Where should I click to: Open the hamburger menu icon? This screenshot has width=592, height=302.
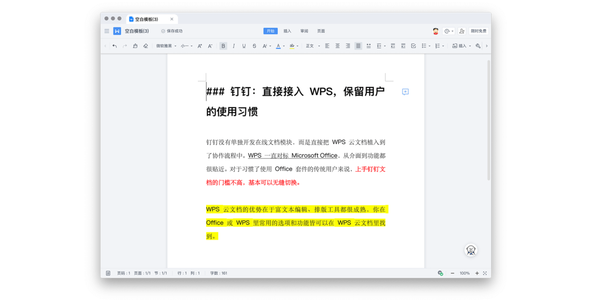tap(107, 31)
